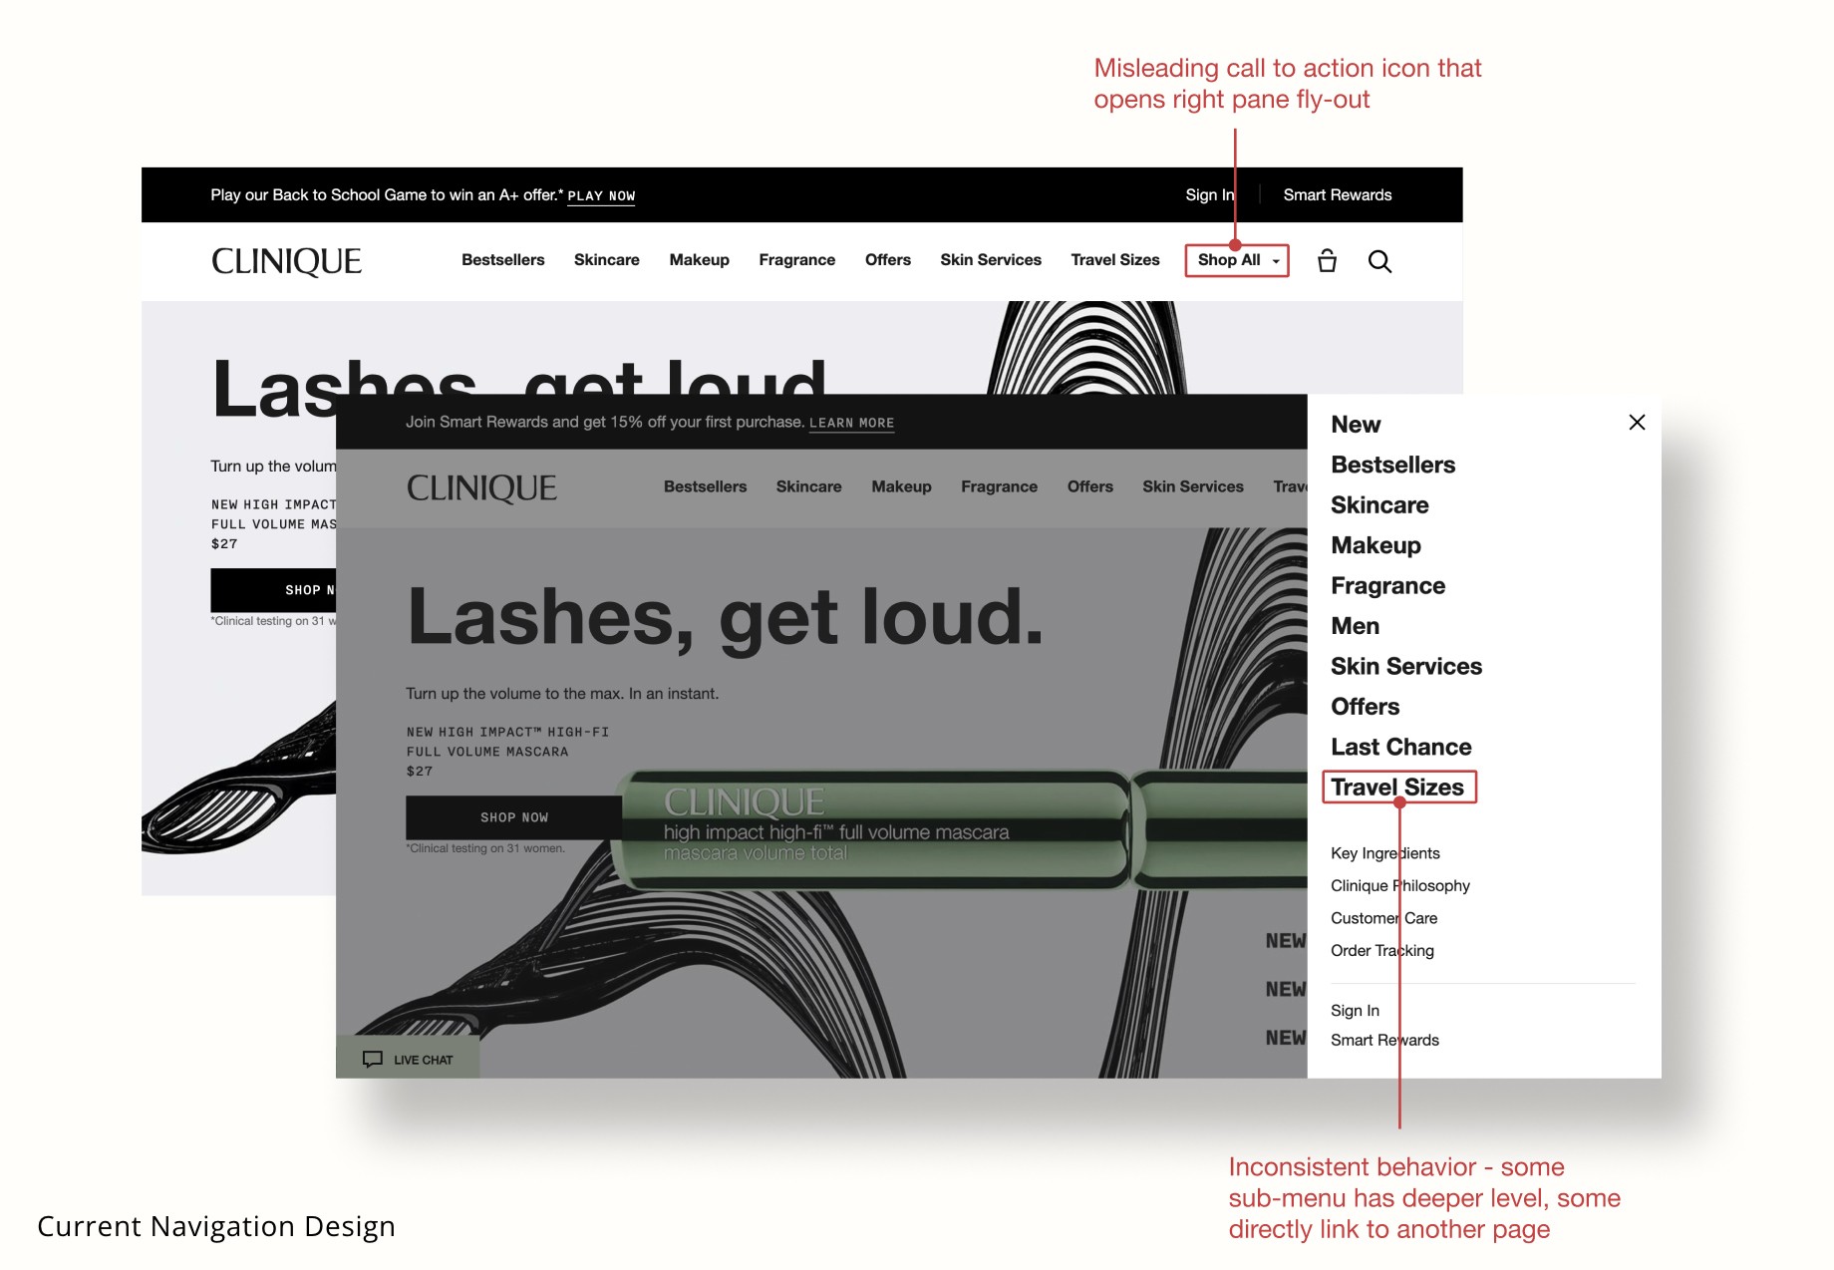Click Fragrance in the dimmed front window nav
The width and height of the screenshot is (1834, 1270).
point(1000,486)
